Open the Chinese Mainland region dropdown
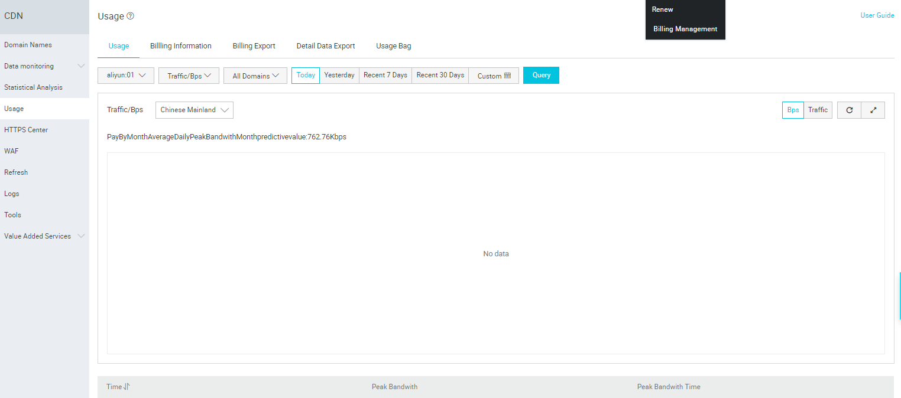Viewport: 901px width, 398px height. point(195,110)
